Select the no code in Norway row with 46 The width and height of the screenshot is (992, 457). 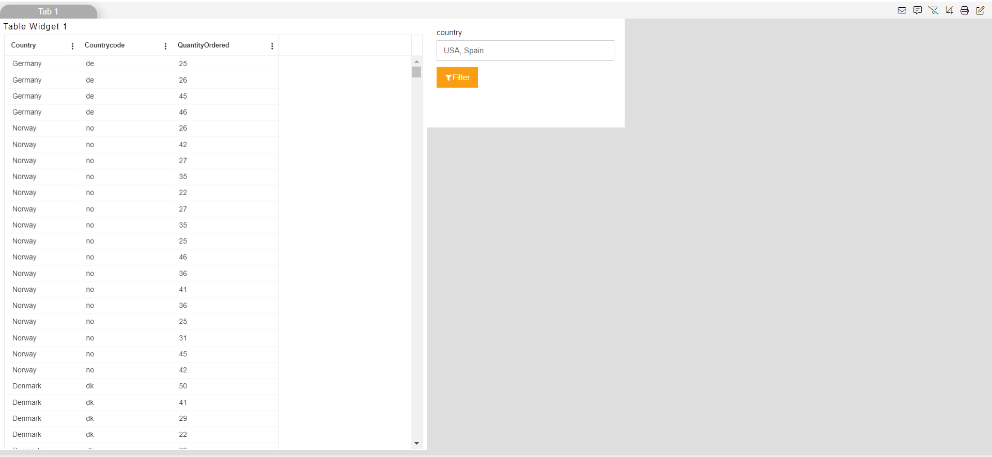(90, 257)
